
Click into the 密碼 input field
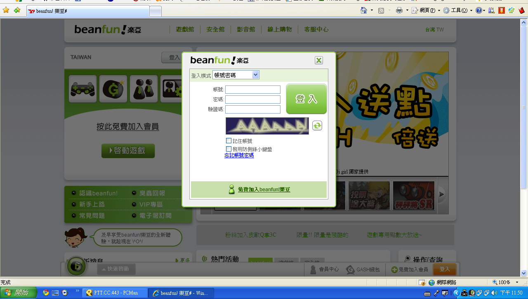point(253,100)
